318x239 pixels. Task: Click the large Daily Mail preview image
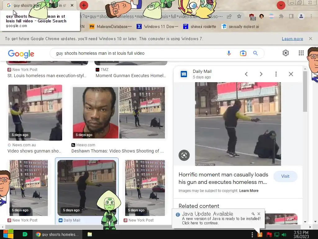coord(238,124)
